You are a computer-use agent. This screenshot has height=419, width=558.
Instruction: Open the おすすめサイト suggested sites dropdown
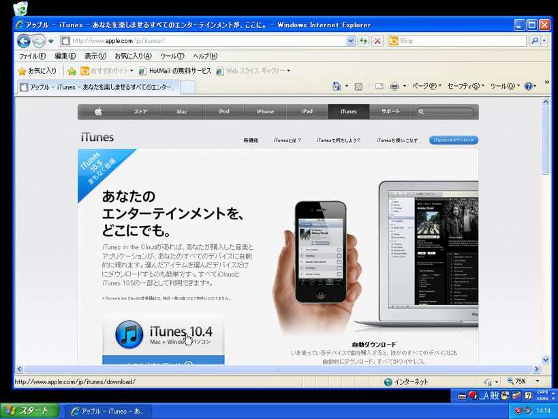[106, 71]
